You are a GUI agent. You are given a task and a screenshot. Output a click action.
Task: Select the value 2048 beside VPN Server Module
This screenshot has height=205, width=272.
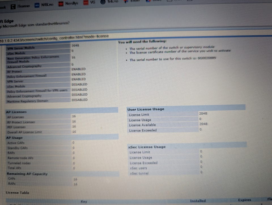[x=75, y=45]
